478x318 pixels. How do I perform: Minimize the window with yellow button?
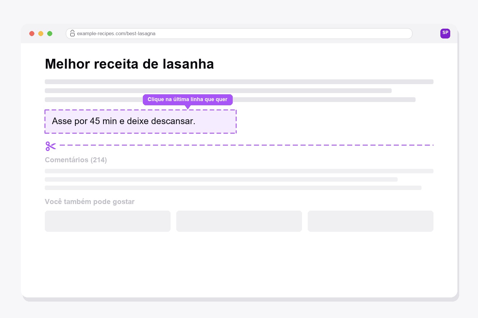tap(41, 34)
